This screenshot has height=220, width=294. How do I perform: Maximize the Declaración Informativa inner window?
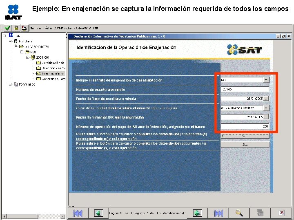tap(283, 36)
